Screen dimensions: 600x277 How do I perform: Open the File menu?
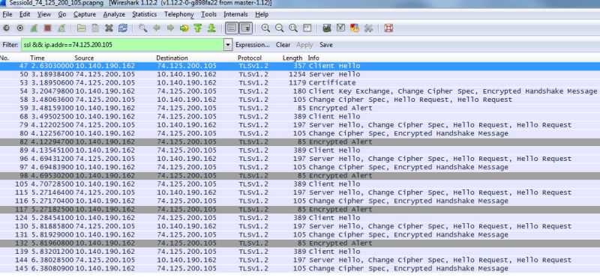tap(7, 14)
